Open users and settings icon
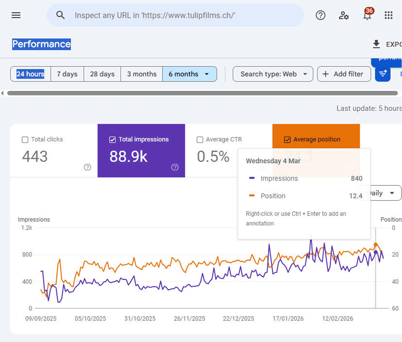Image resolution: width=402 pixels, height=342 pixels. tap(343, 15)
